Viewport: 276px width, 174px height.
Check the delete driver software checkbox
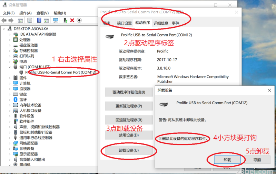click(160, 139)
